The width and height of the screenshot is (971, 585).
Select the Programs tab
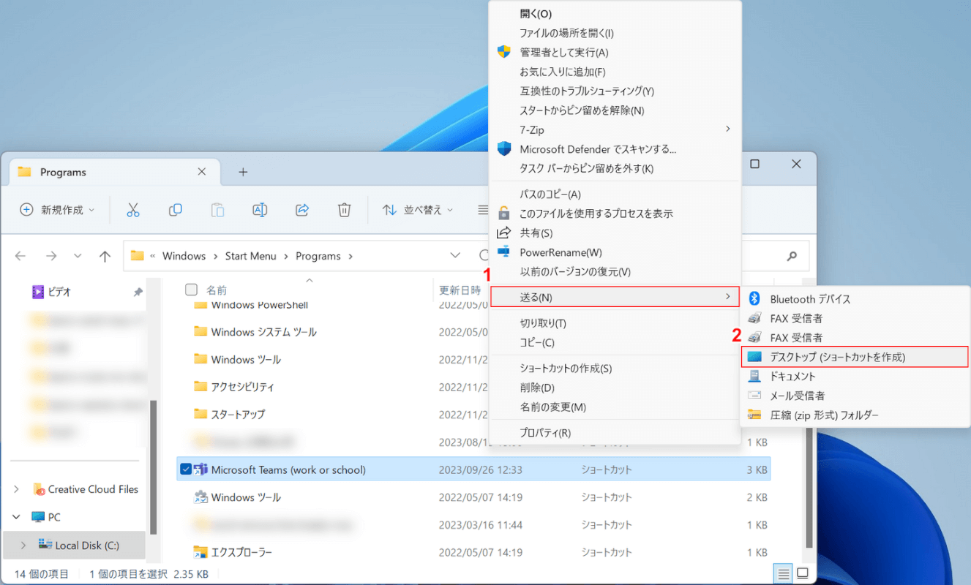pyautogui.click(x=113, y=172)
